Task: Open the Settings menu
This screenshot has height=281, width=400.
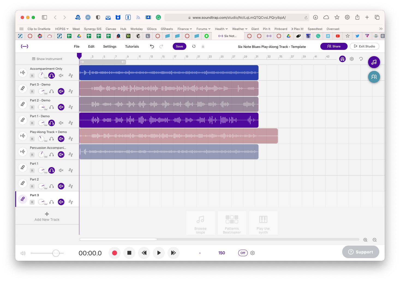Action: 110,47
